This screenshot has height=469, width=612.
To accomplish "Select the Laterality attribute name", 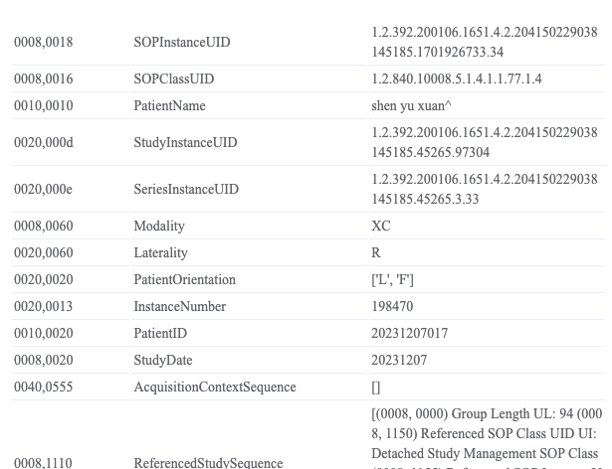I will (160, 253).
